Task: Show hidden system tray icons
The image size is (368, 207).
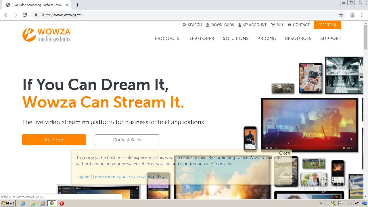Action: tap(321, 203)
